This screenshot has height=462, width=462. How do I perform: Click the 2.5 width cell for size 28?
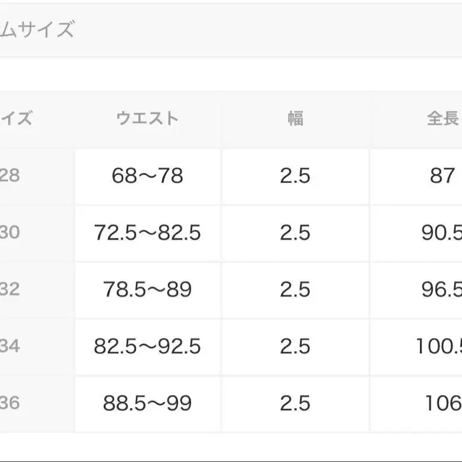tap(295, 176)
